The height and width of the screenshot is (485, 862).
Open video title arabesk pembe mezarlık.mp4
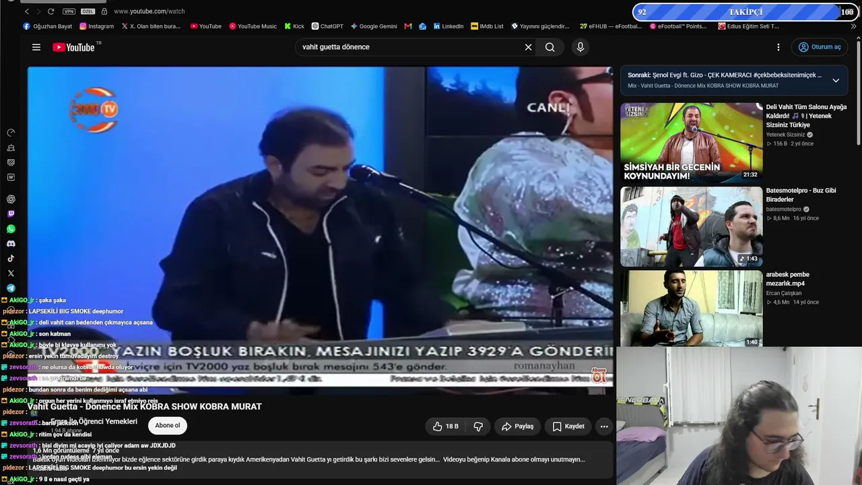[x=788, y=279]
